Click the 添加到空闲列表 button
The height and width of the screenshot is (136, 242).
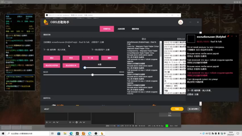(52, 66)
